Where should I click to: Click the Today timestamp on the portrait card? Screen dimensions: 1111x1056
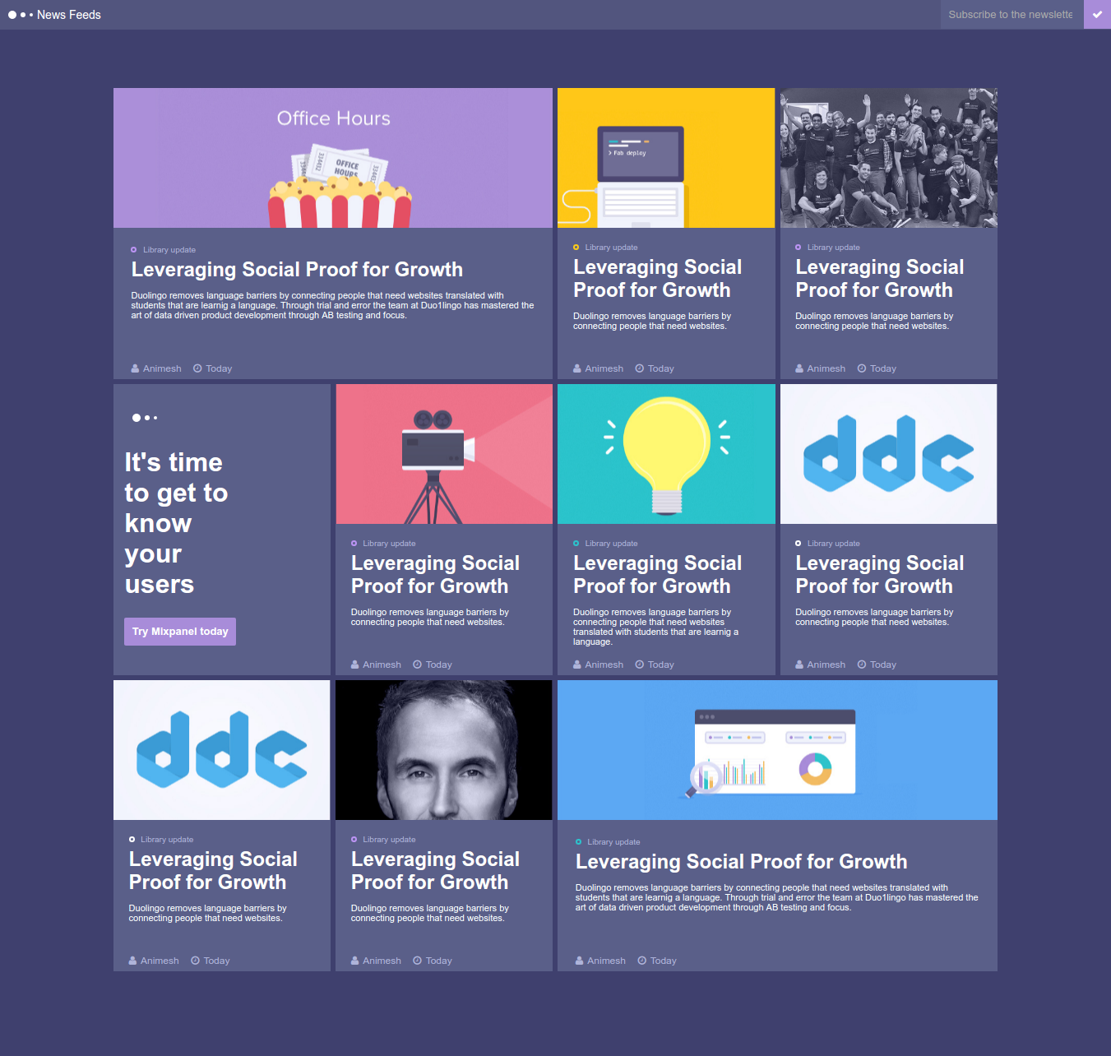pos(438,960)
